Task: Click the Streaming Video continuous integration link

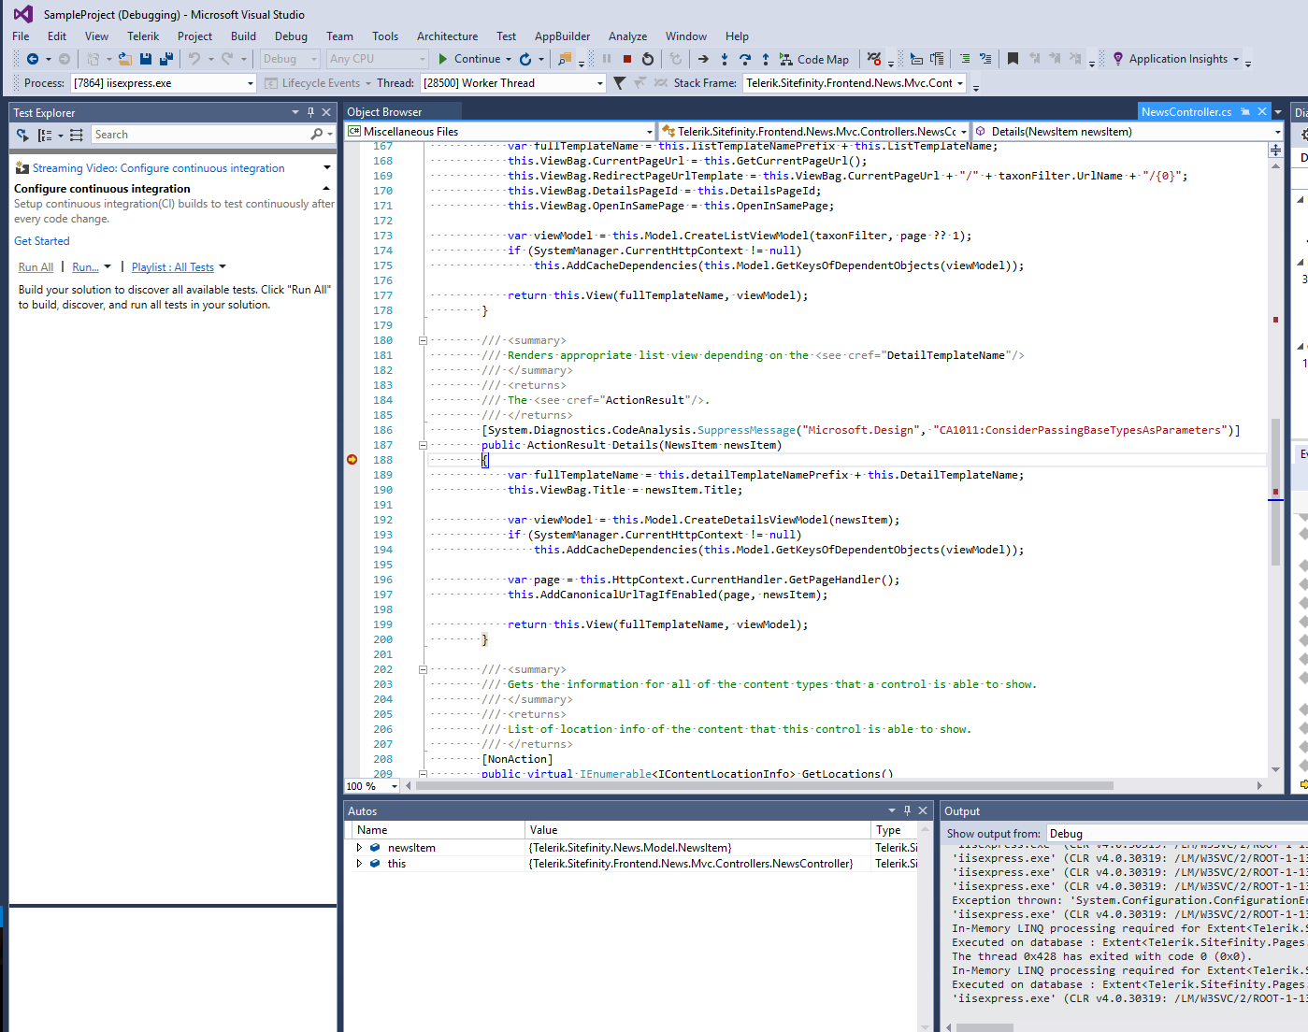Action: click(x=159, y=168)
